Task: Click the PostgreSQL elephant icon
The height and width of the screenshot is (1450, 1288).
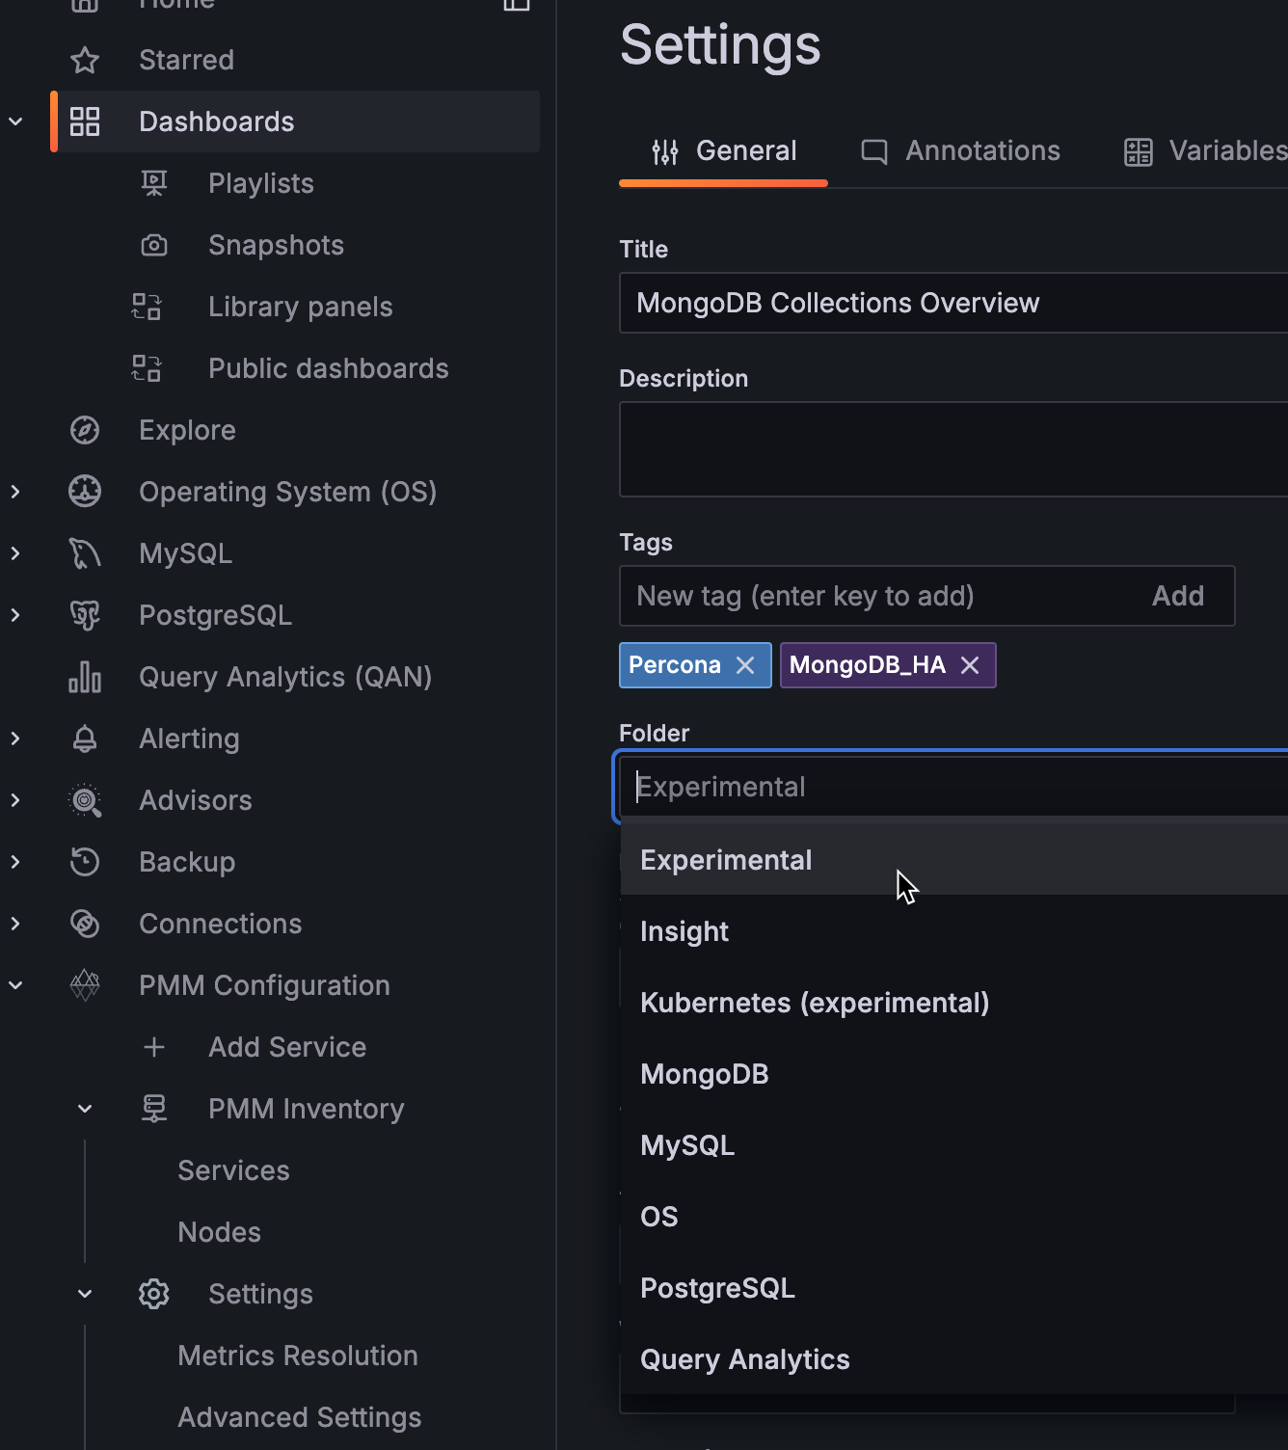Action: [x=85, y=615]
